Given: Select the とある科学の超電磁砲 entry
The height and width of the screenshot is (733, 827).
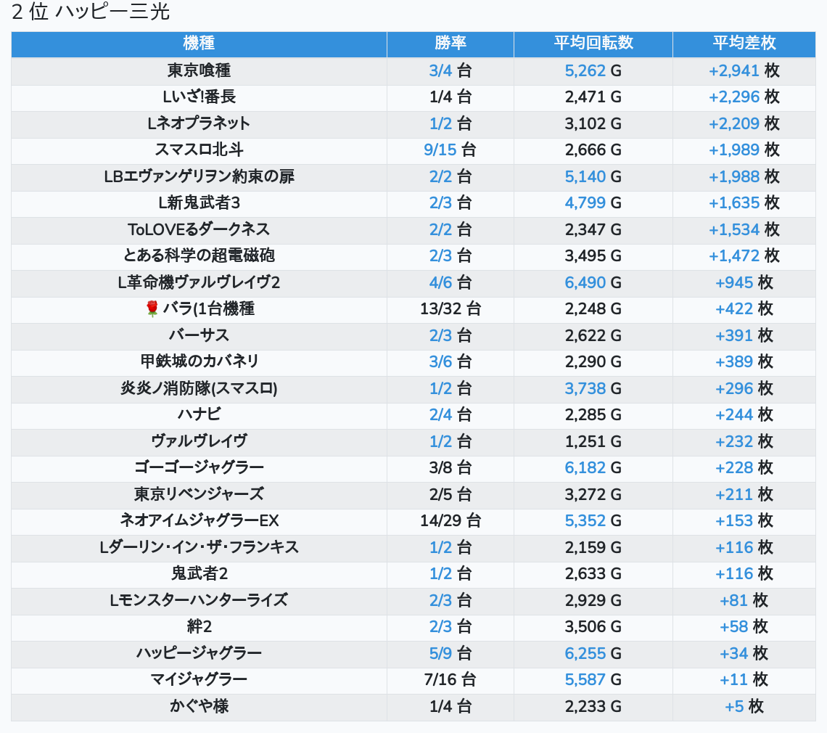Looking at the screenshot, I should point(199,256).
